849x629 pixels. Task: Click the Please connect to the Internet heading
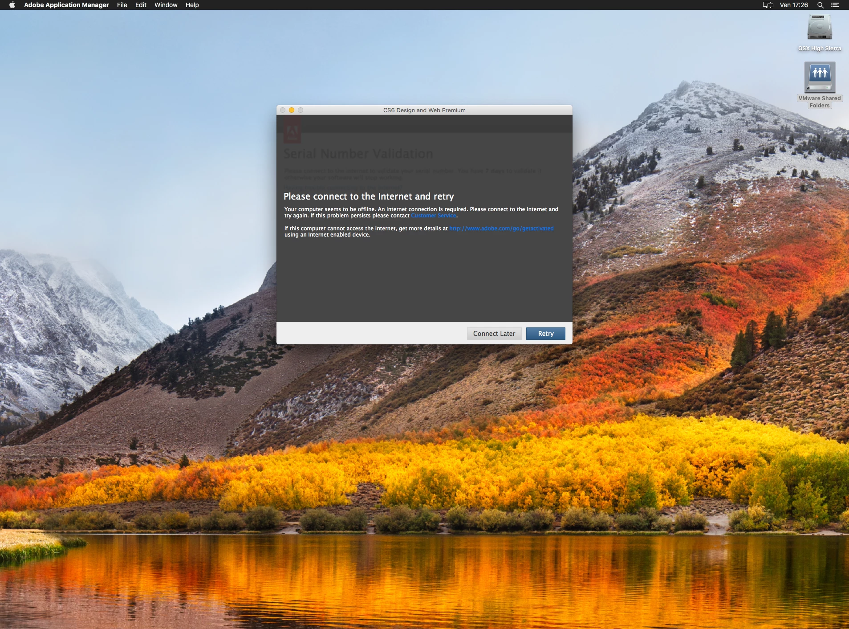369,196
